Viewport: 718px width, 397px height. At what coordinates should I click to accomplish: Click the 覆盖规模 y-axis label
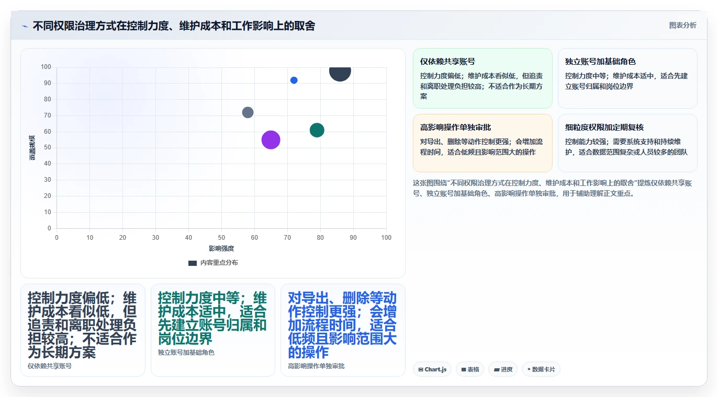(32, 147)
